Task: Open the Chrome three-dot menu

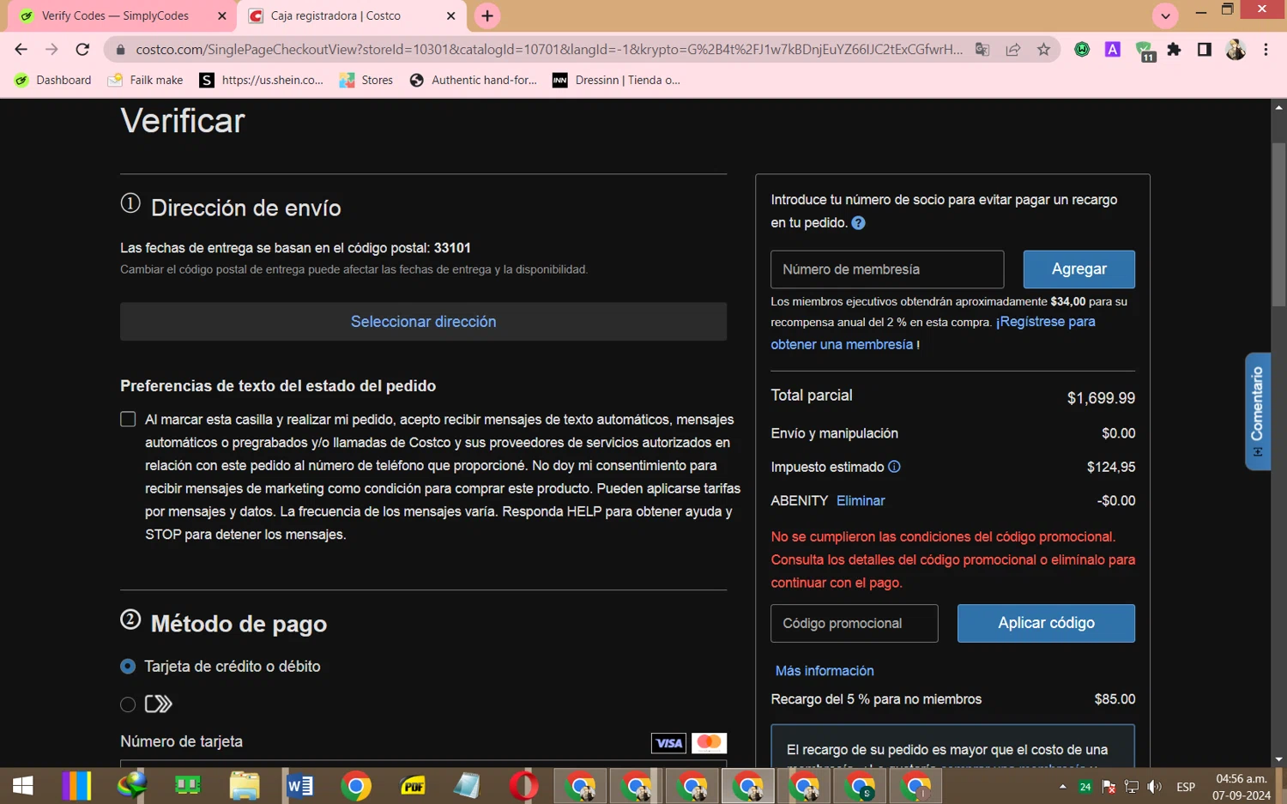Action: pyautogui.click(x=1266, y=50)
